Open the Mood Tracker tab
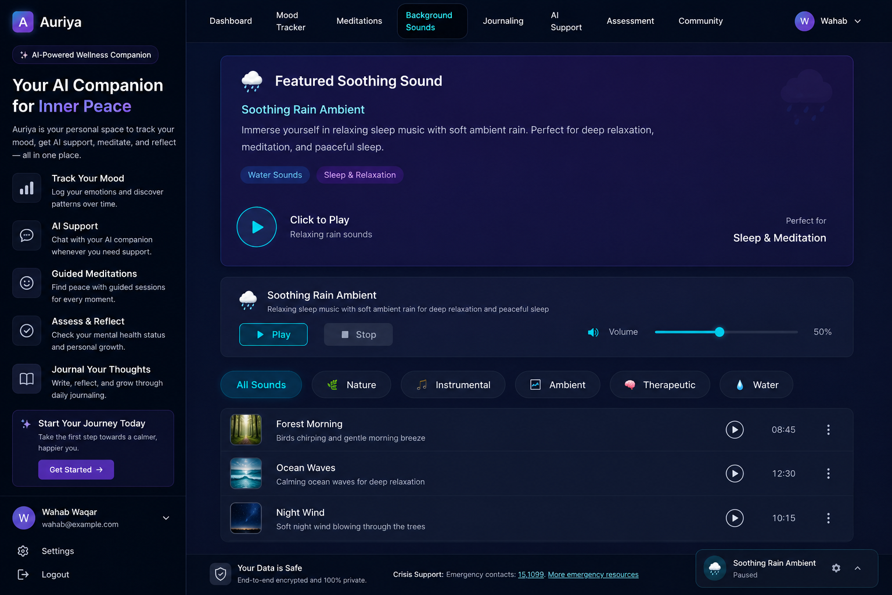 291,21
